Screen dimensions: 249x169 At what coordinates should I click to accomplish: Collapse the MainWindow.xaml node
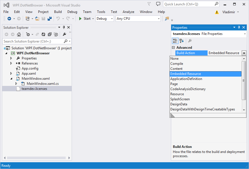[11, 79]
